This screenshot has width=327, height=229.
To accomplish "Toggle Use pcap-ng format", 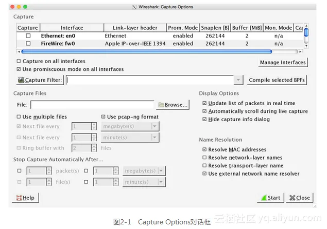I will 103,117.
